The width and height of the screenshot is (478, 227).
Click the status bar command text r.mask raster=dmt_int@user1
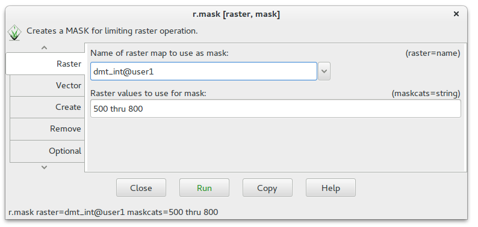pyautogui.click(x=113, y=212)
